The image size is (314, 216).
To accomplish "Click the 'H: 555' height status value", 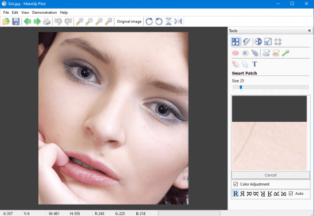I will click(74, 214).
